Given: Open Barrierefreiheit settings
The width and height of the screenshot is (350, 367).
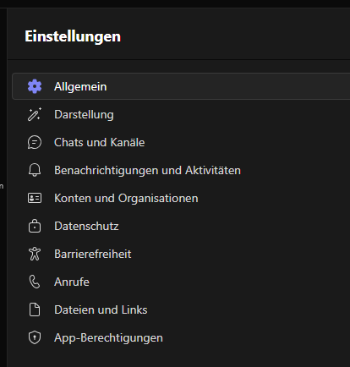Looking at the screenshot, I should coord(181,254).
